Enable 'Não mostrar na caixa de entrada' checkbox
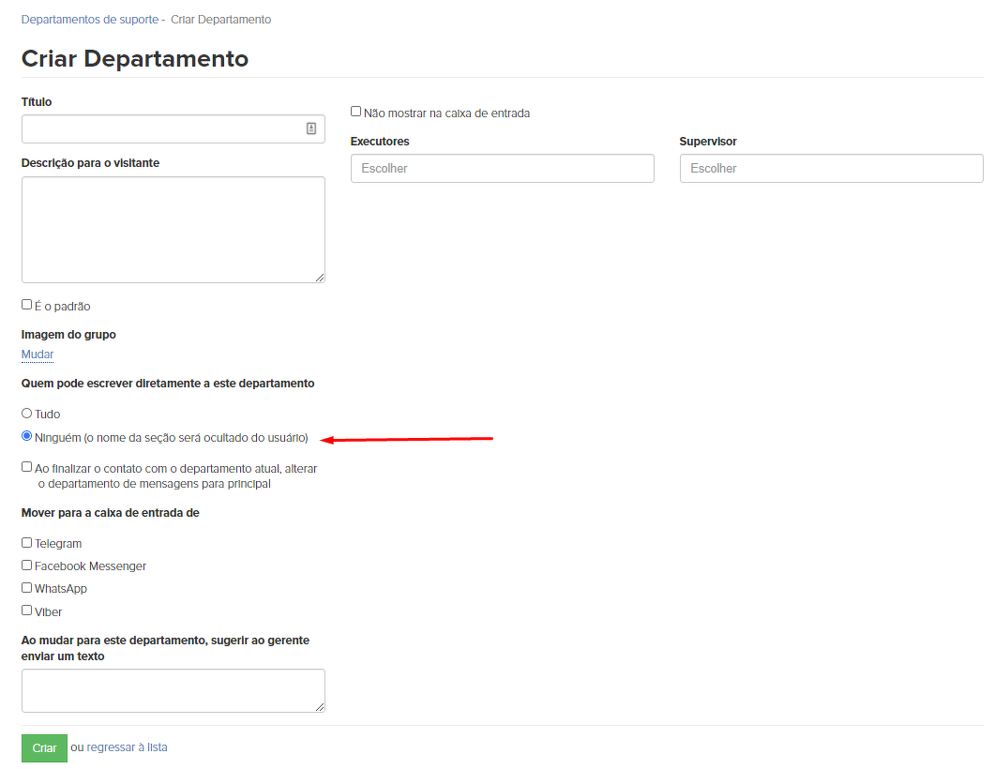The image size is (995, 769). tap(356, 112)
